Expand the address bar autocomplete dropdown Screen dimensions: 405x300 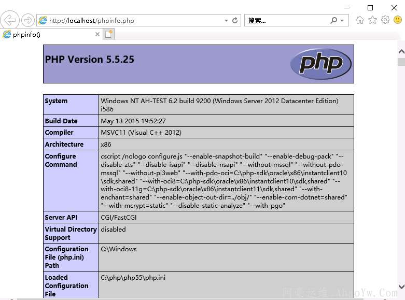(x=226, y=21)
